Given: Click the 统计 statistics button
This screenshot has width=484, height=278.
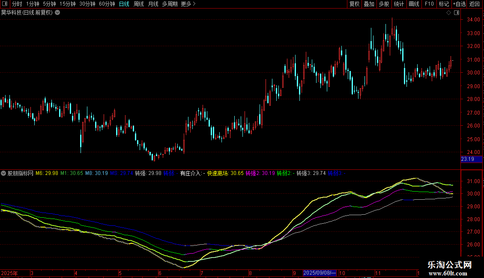Looking at the screenshot, I should coord(399,4).
